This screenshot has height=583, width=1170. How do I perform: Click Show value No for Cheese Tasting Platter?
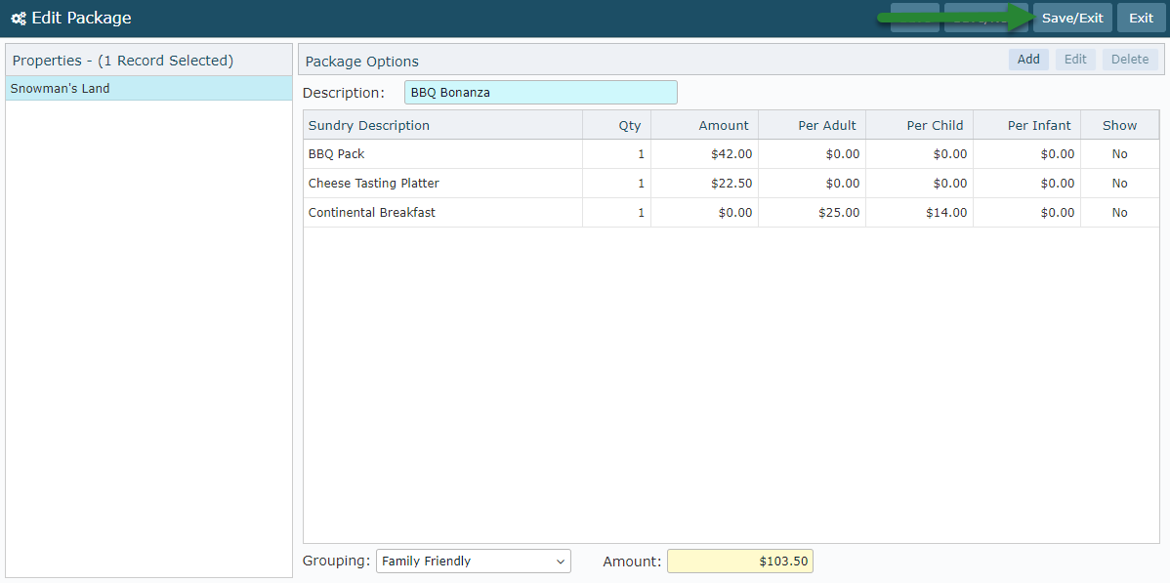click(x=1119, y=183)
